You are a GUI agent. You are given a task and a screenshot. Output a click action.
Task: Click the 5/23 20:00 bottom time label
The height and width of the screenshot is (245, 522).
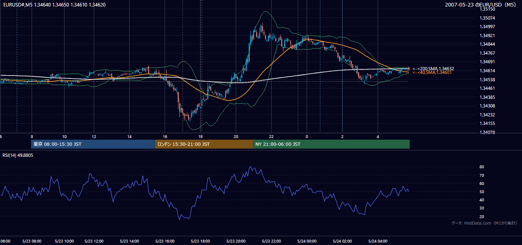(x=236, y=241)
